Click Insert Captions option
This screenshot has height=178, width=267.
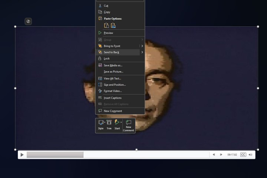(x=113, y=98)
